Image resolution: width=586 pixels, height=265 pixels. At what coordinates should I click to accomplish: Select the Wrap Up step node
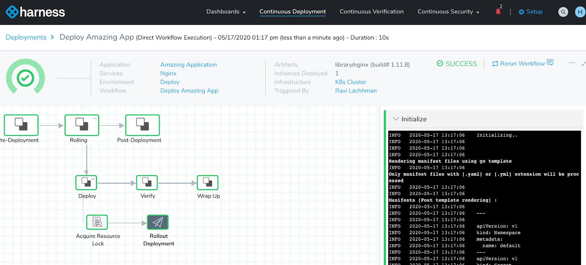click(x=208, y=183)
